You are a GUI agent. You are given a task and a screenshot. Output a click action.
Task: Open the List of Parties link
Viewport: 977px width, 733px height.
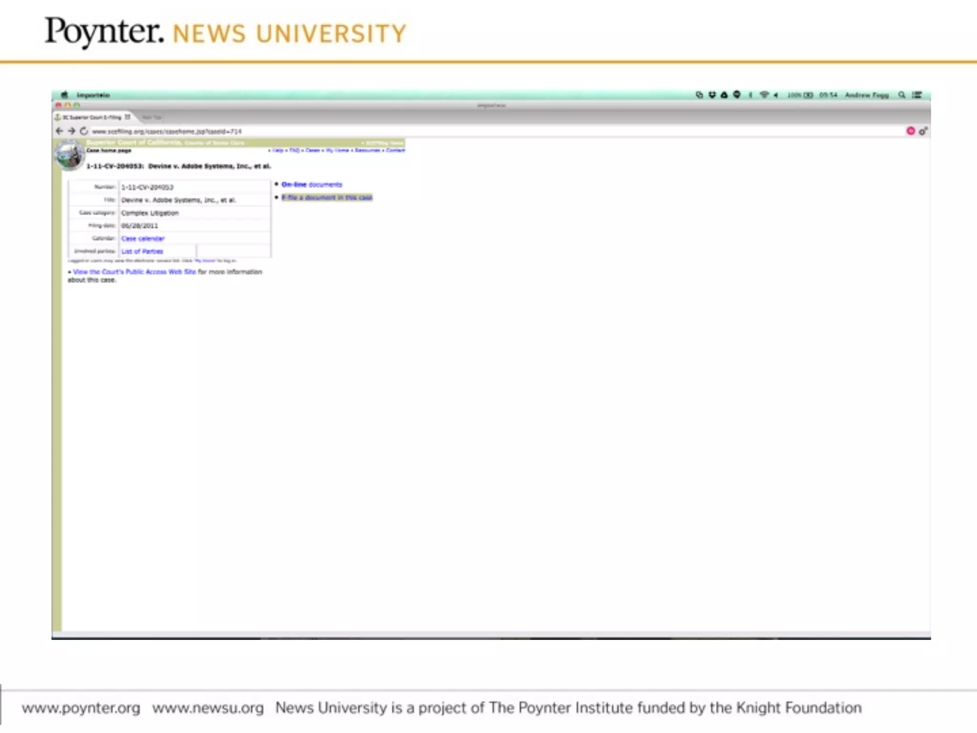[142, 251]
